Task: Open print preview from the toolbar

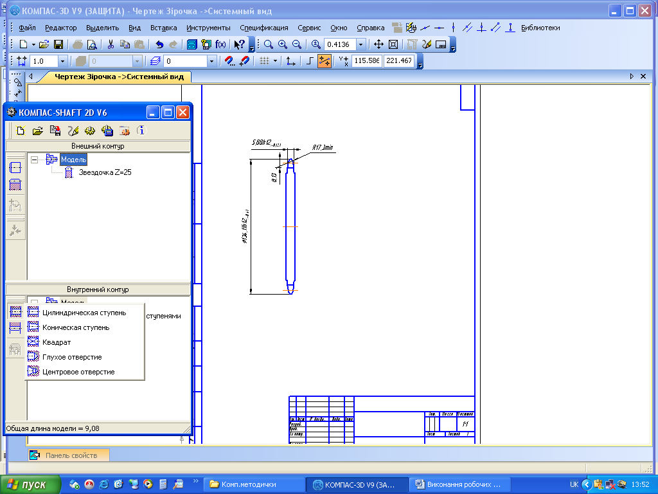Action: tap(91, 44)
